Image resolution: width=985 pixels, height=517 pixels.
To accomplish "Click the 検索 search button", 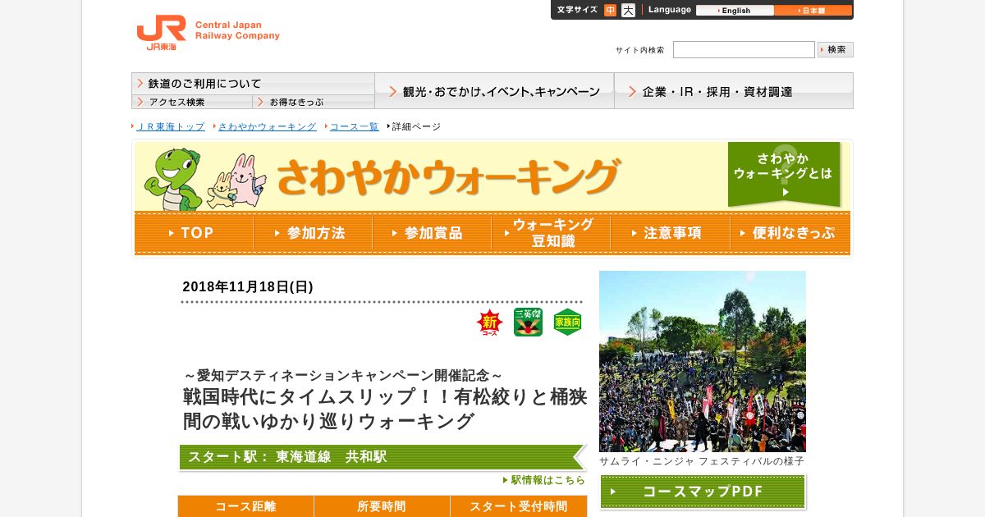I will (836, 49).
